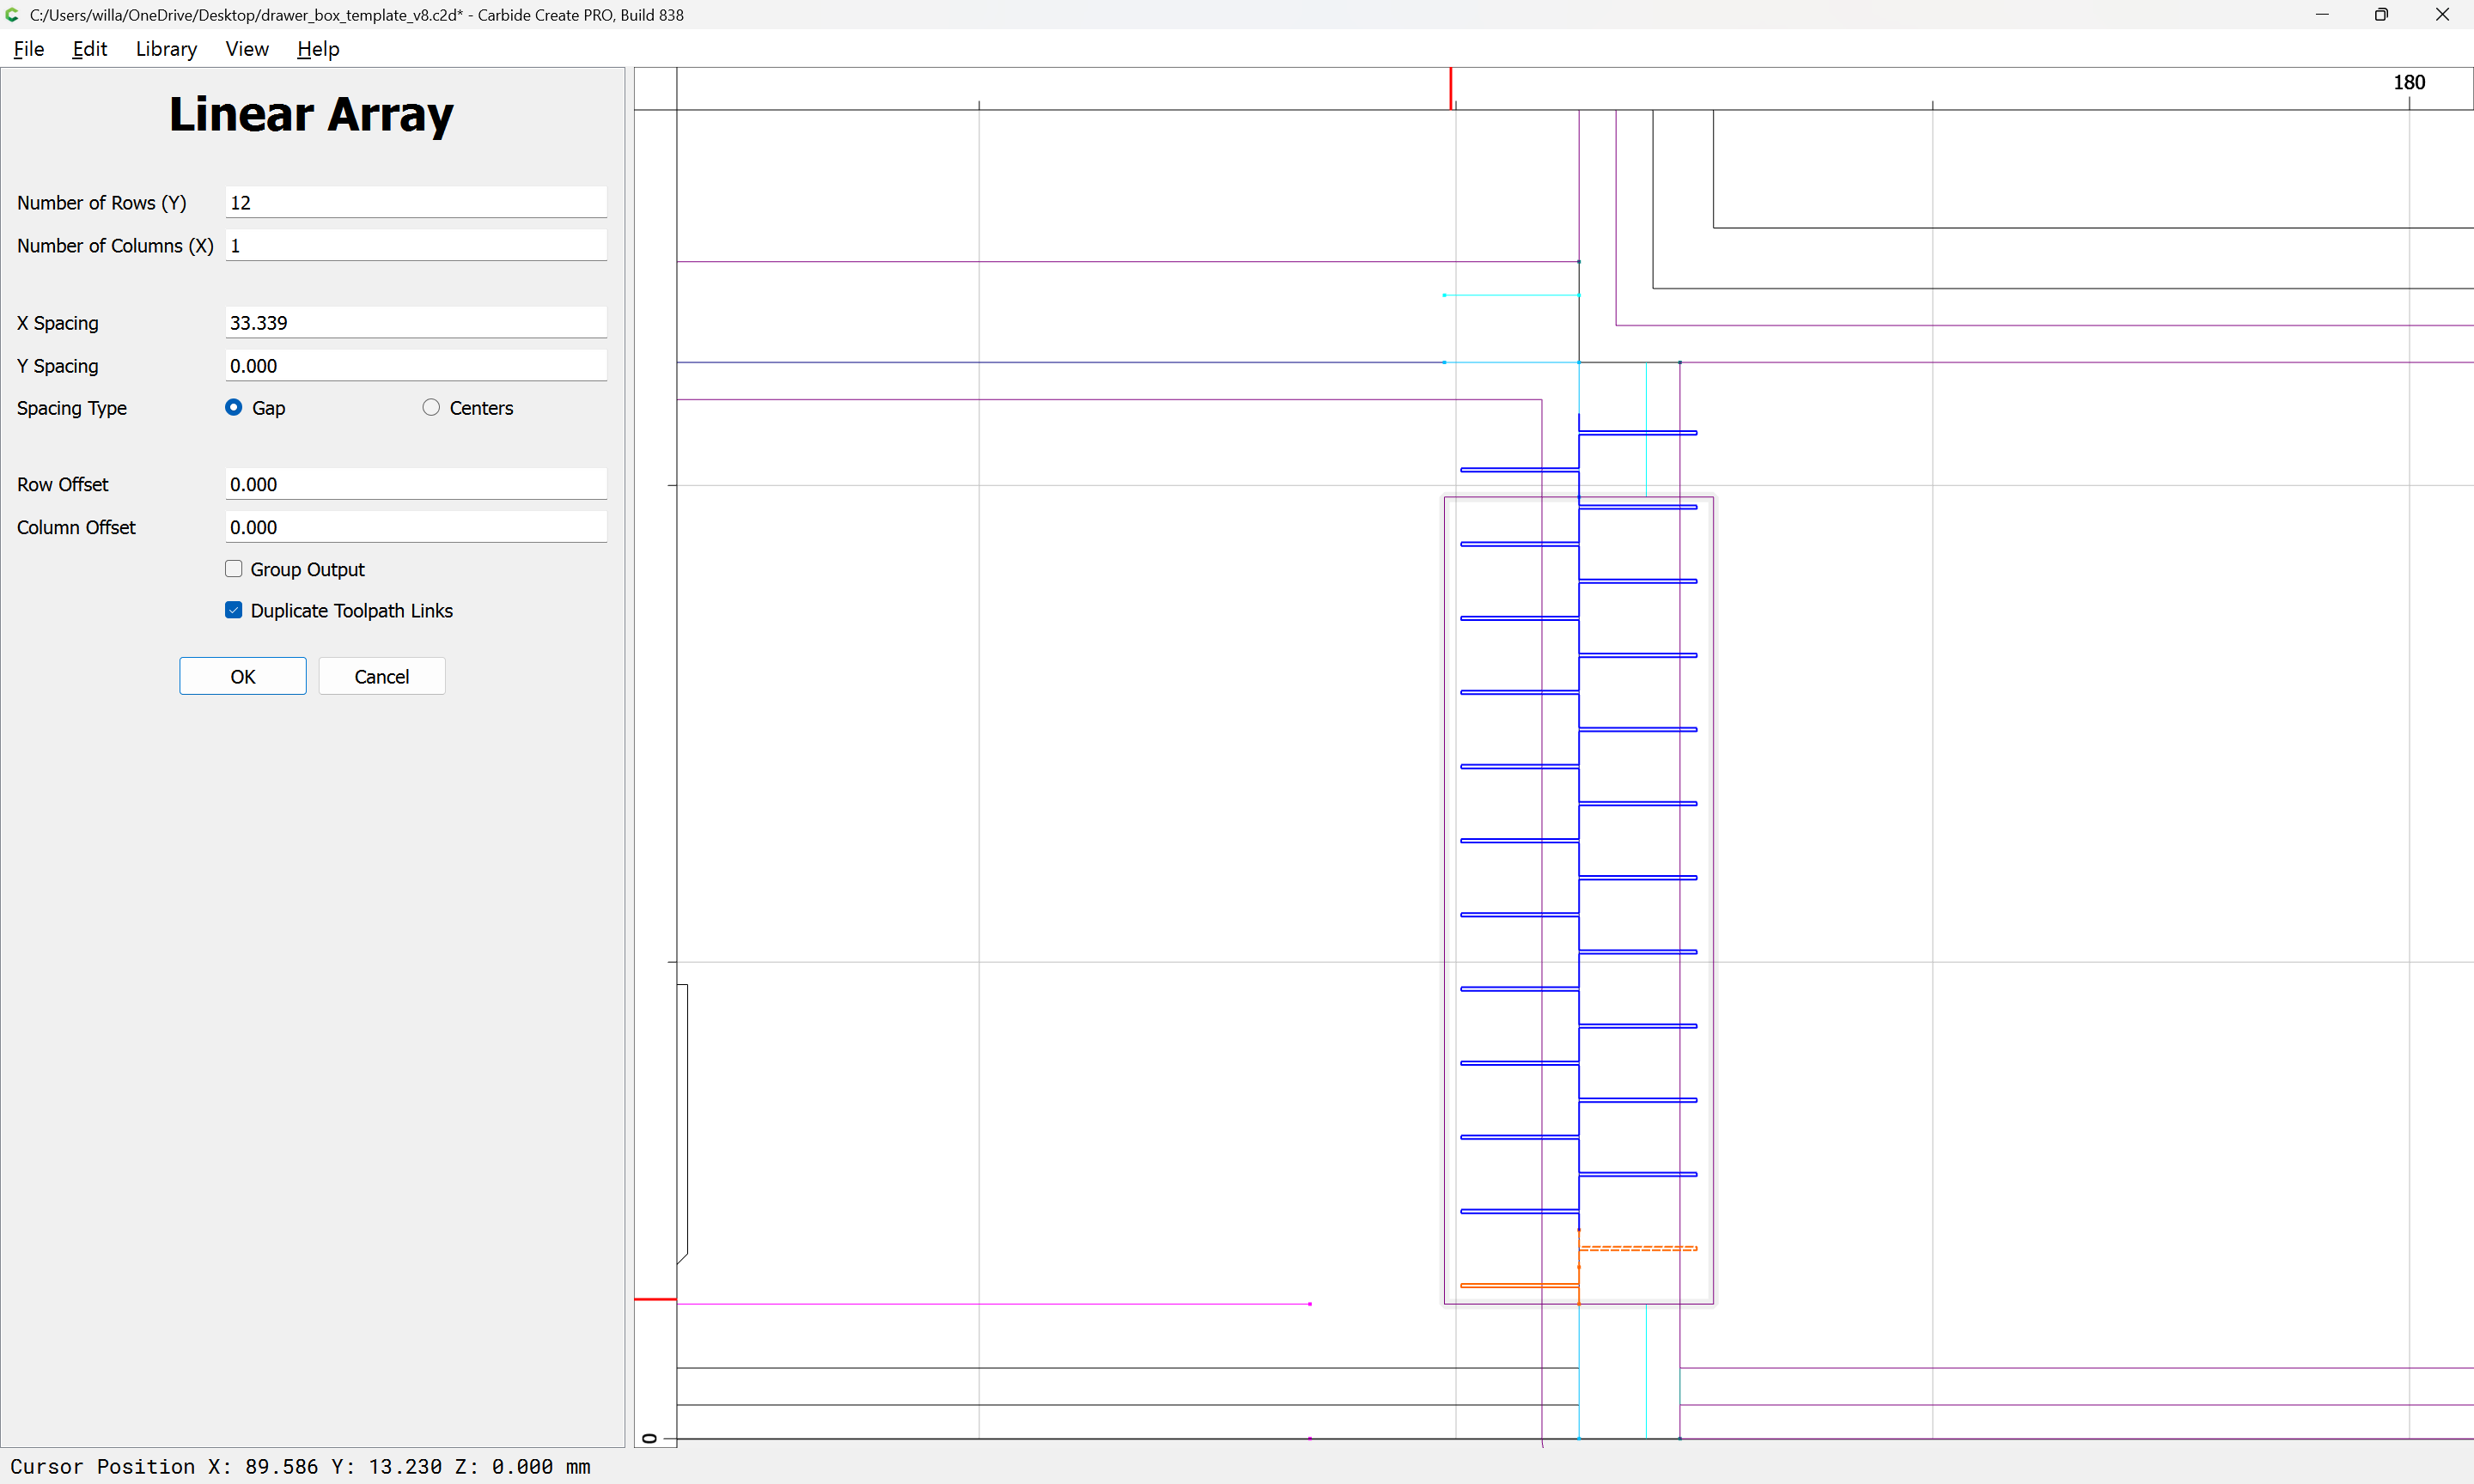The width and height of the screenshot is (2474, 1484).
Task: Open the View menu
Action: (246, 49)
